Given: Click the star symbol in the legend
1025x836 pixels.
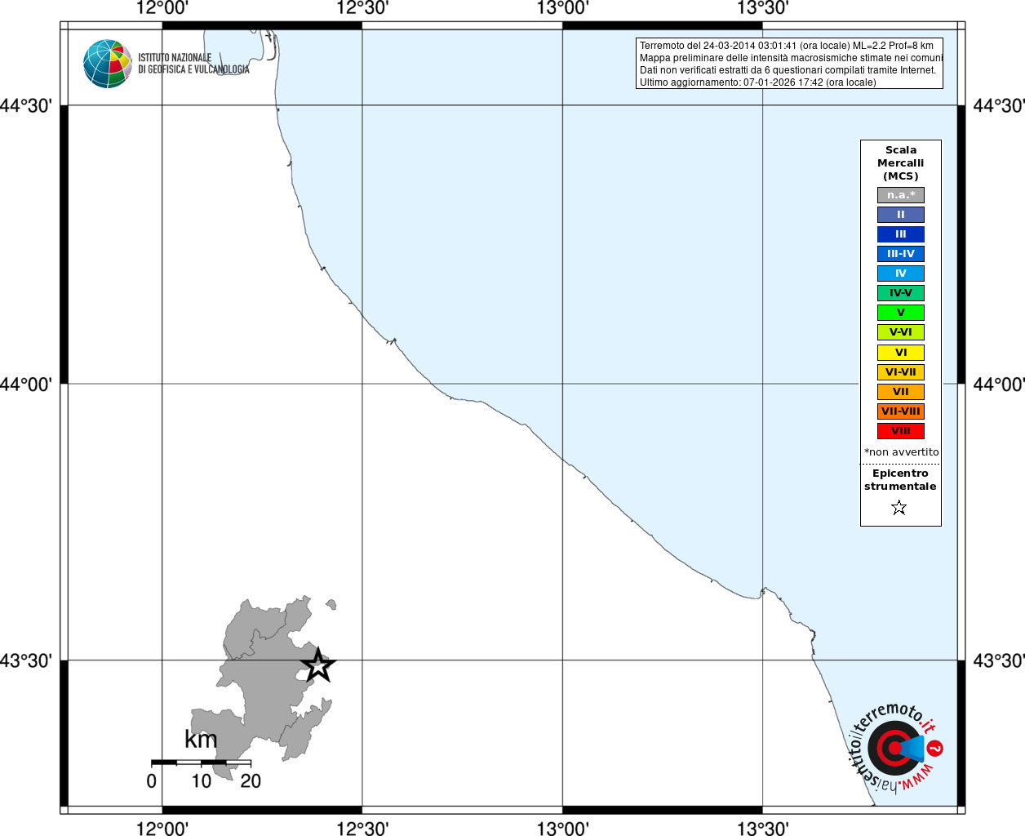Looking at the screenshot, I should 899,508.
